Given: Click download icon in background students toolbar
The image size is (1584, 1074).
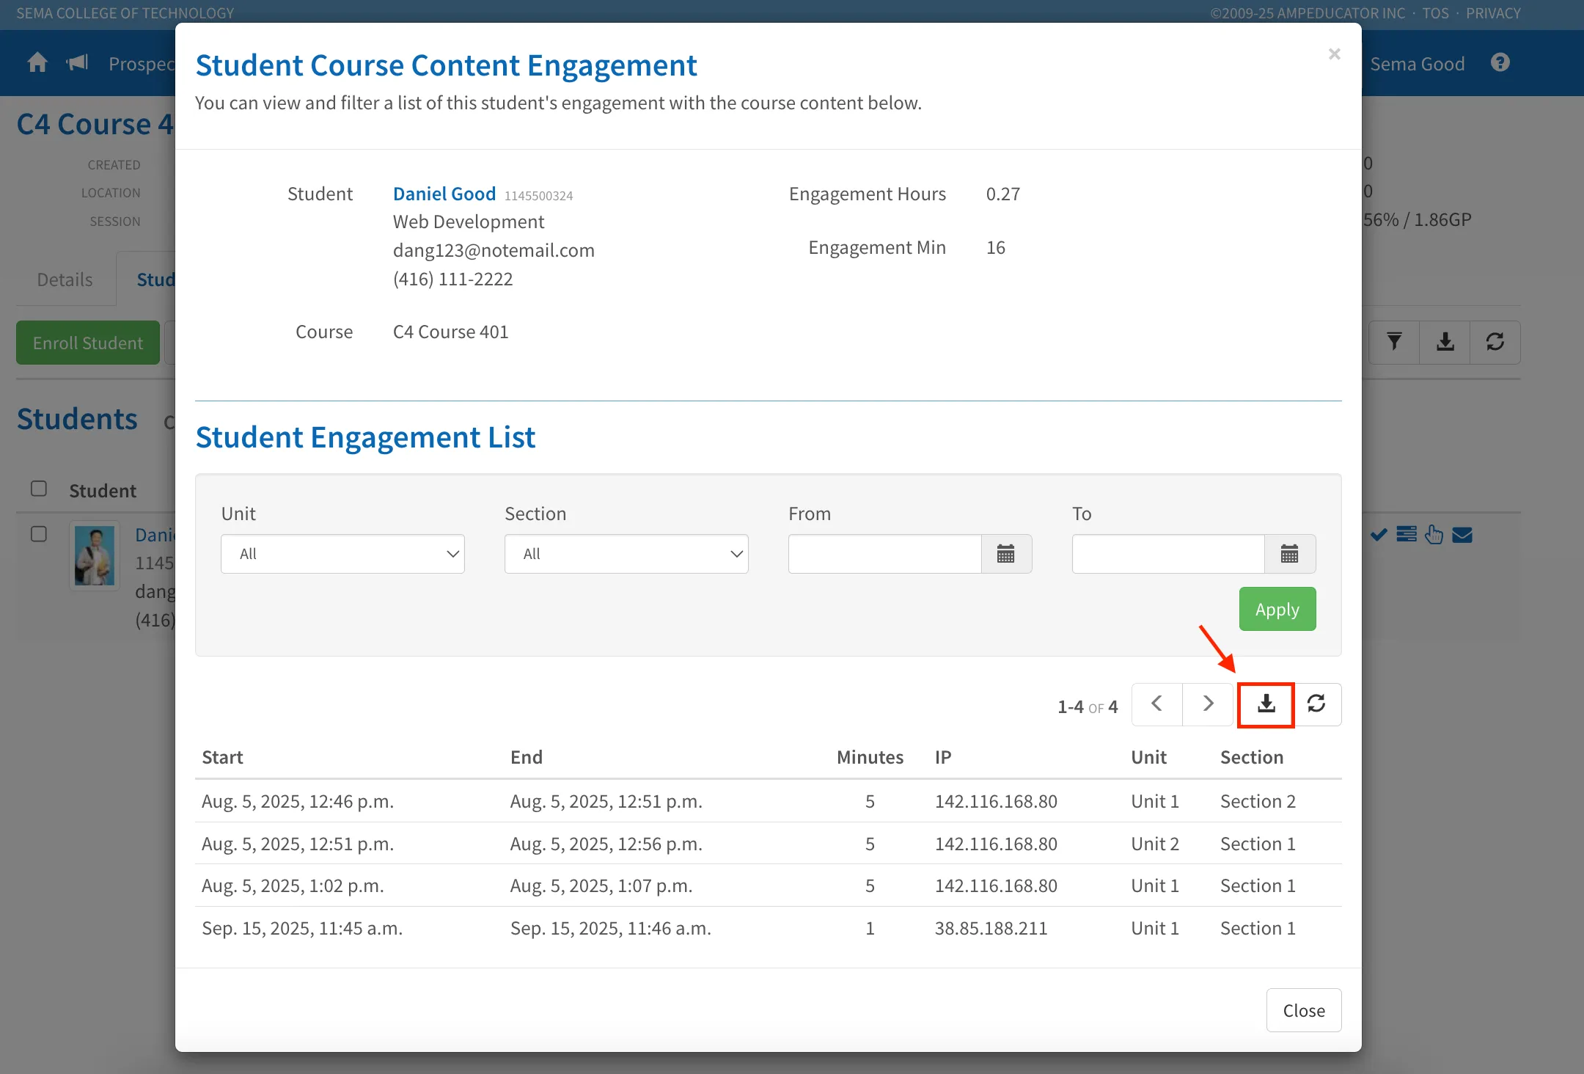Looking at the screenshot, I should pos(1445,342).
